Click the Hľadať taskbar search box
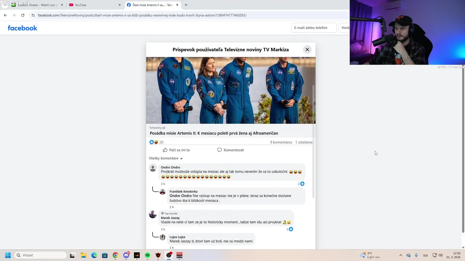Image resolution: width=465 pixels, height=261 pixels. click(41, 255)
